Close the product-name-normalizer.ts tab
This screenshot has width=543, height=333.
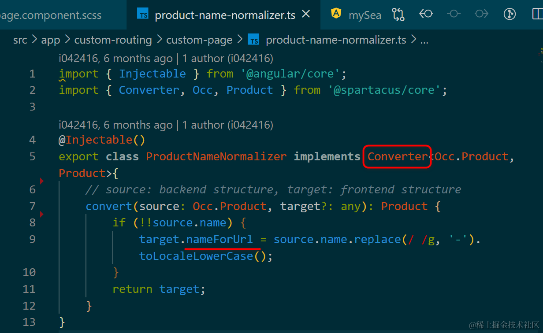click(306, 15)
